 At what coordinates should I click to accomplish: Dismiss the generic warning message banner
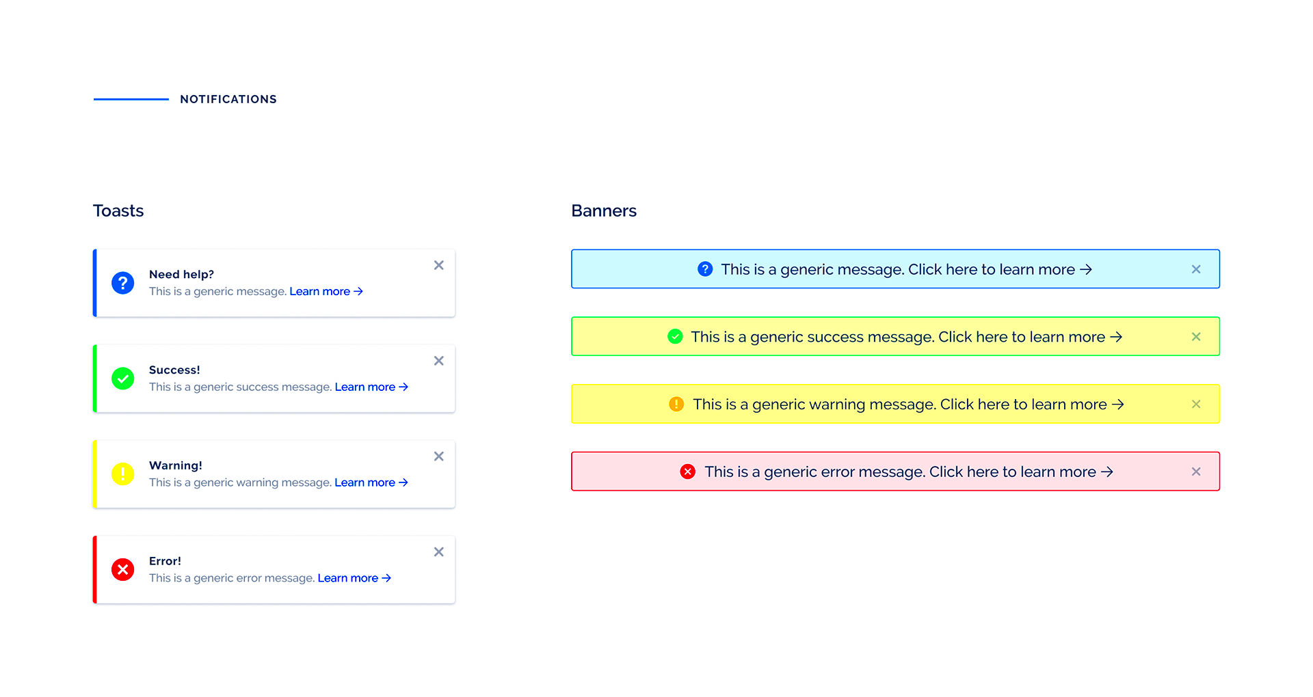point(1196,404)
